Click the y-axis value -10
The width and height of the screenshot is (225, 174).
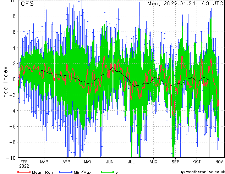(11, 158)
